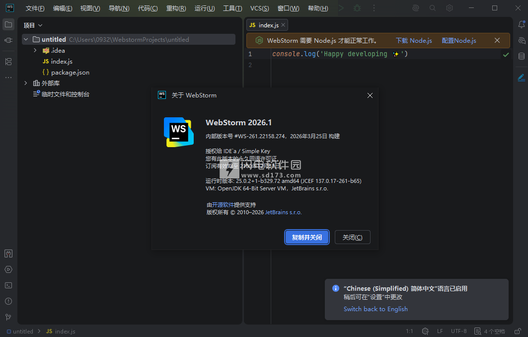This screenshot has height=337, width=528.
Task: Show the Problems tool window
Action: pyautogui.click(x=8, y=301)
